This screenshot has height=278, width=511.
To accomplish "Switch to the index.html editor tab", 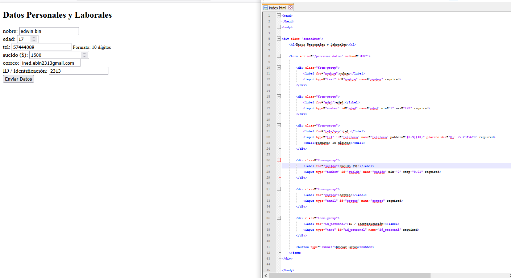I will [x=277, y=8].
